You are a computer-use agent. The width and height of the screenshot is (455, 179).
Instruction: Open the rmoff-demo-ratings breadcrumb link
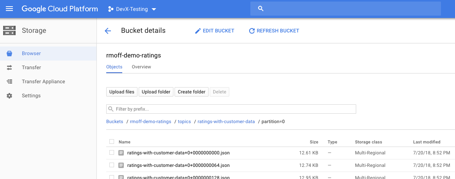151,122
